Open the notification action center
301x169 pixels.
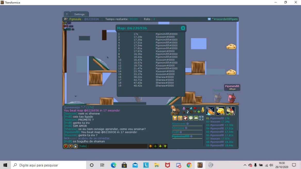[294, 165]
